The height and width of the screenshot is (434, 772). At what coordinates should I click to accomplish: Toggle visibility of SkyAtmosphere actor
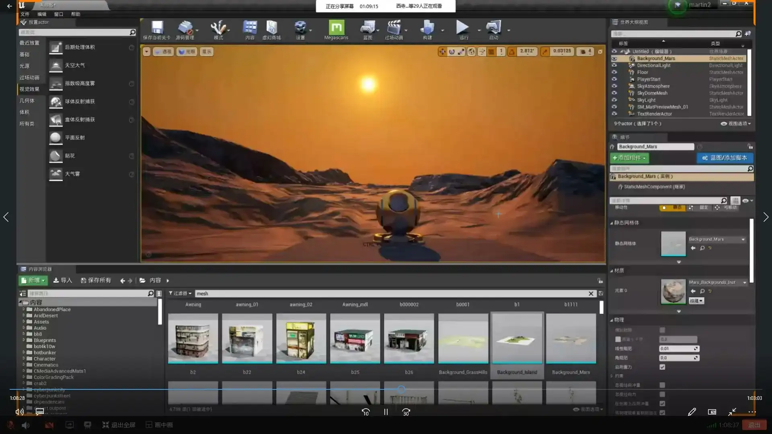click(614, 86)
